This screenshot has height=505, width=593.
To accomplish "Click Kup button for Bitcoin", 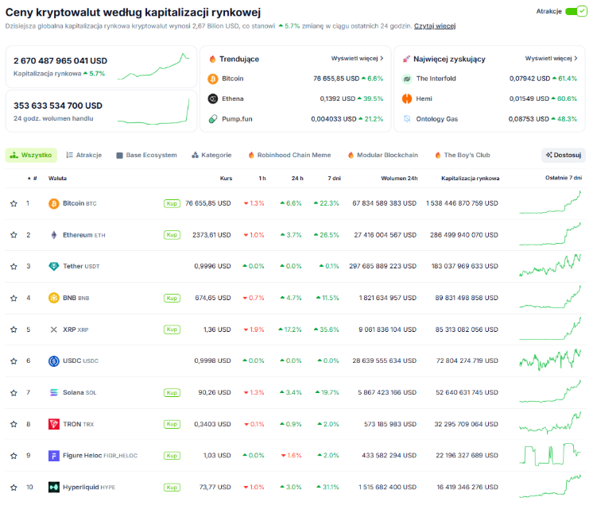I will (172, 203).
